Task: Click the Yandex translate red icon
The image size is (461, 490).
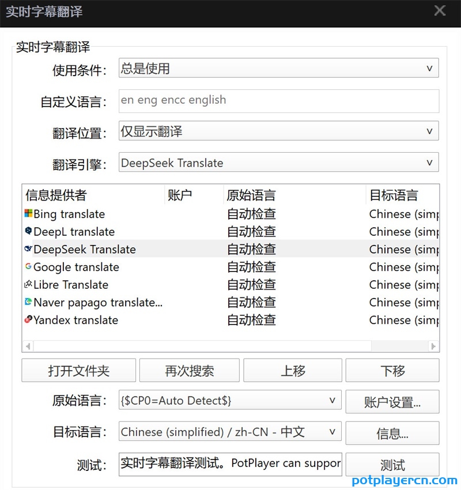Action: pyautogui.click(x=28, y=319)
